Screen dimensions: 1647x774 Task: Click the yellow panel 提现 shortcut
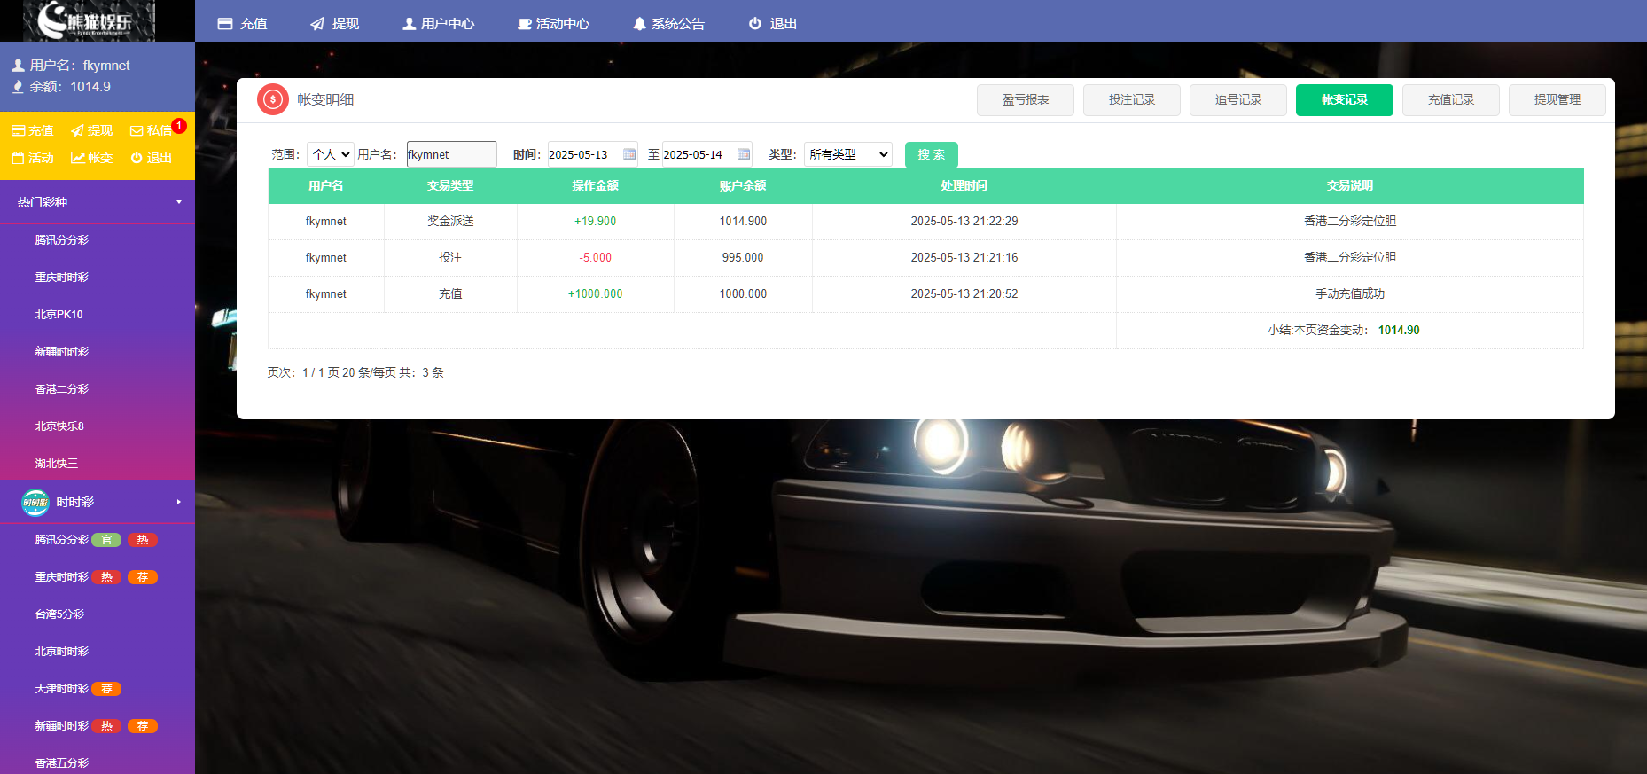tap(92, 130)
